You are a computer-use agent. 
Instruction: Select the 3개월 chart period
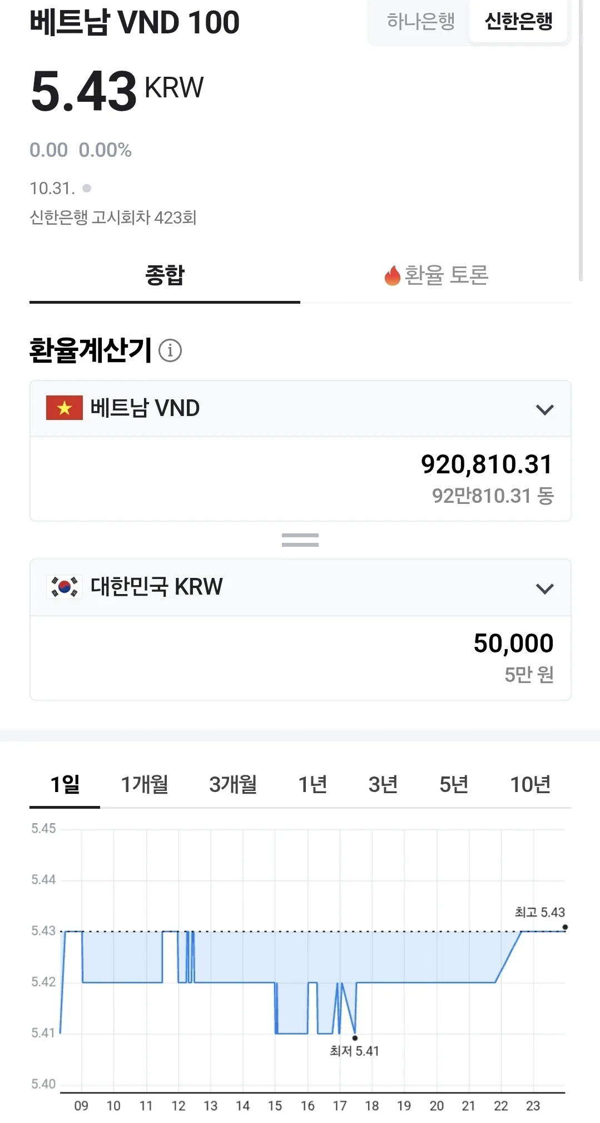233,784
